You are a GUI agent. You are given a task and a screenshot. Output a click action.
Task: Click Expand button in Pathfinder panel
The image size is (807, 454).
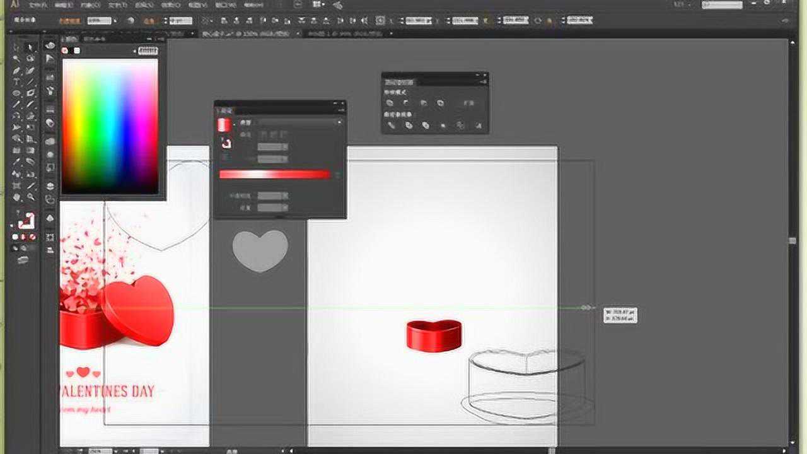click(469, 103)
